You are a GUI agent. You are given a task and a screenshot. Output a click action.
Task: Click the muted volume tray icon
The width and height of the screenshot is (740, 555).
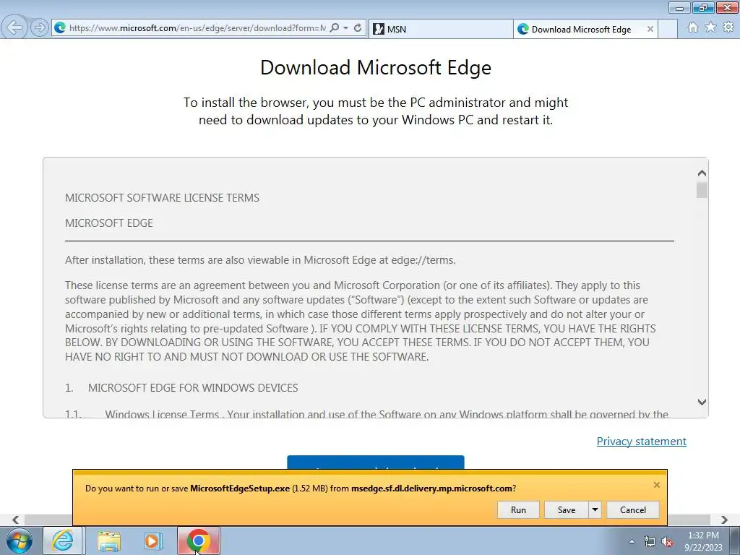coord(667,541)
